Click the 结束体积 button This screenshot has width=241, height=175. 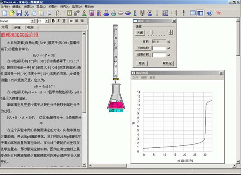pos(143,54)
